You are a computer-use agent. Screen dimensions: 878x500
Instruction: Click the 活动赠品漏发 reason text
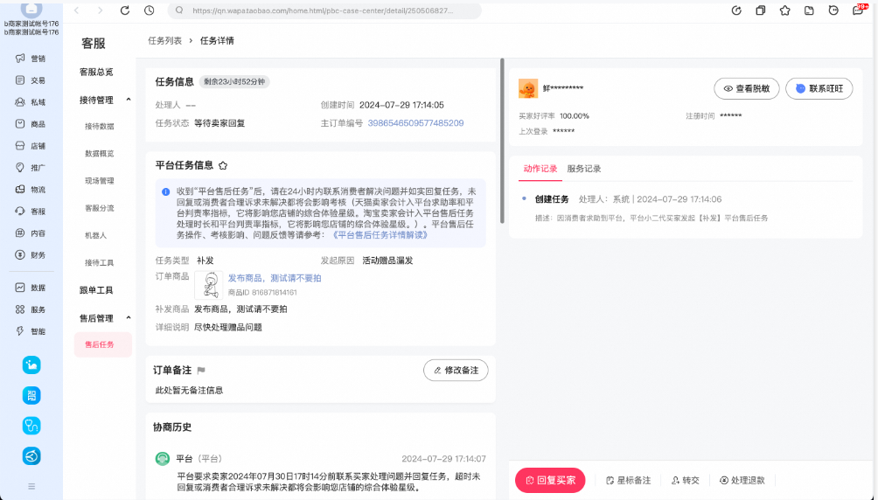pyautogui.click(x=387, y=260)
